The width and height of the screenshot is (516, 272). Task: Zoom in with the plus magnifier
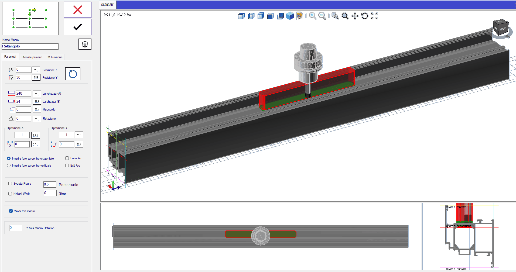[312, 16]
